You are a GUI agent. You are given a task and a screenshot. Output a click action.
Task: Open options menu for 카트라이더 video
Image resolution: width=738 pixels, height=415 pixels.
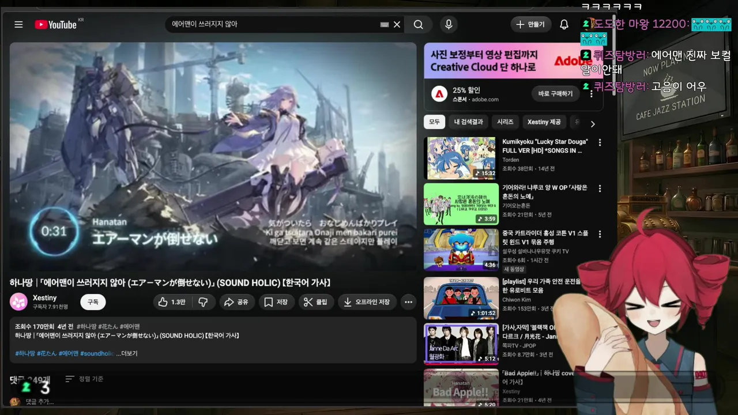600,234
